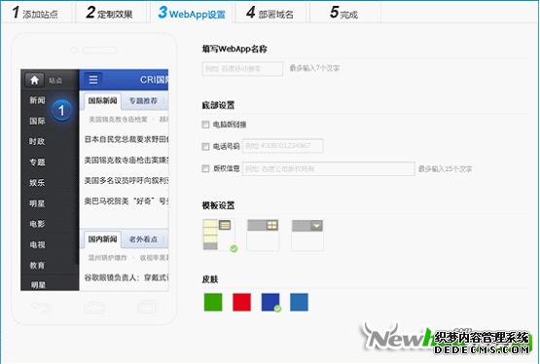Pick the green skin color swatch
Viewport: 540px width, 364px height.
click(213, 302)
